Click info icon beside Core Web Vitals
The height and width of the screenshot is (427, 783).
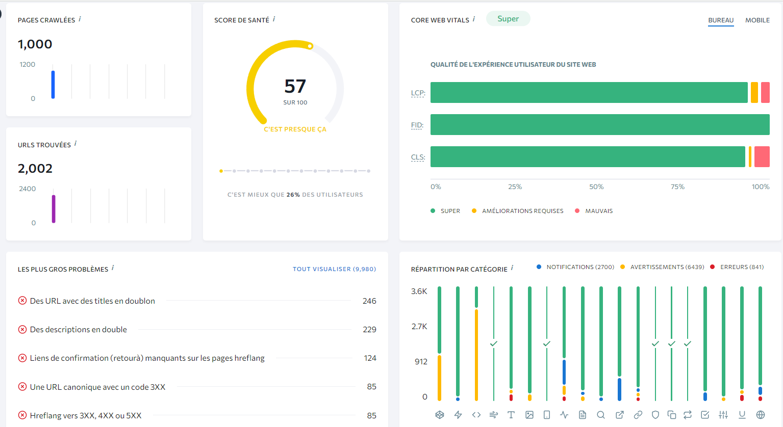[474, 19]
